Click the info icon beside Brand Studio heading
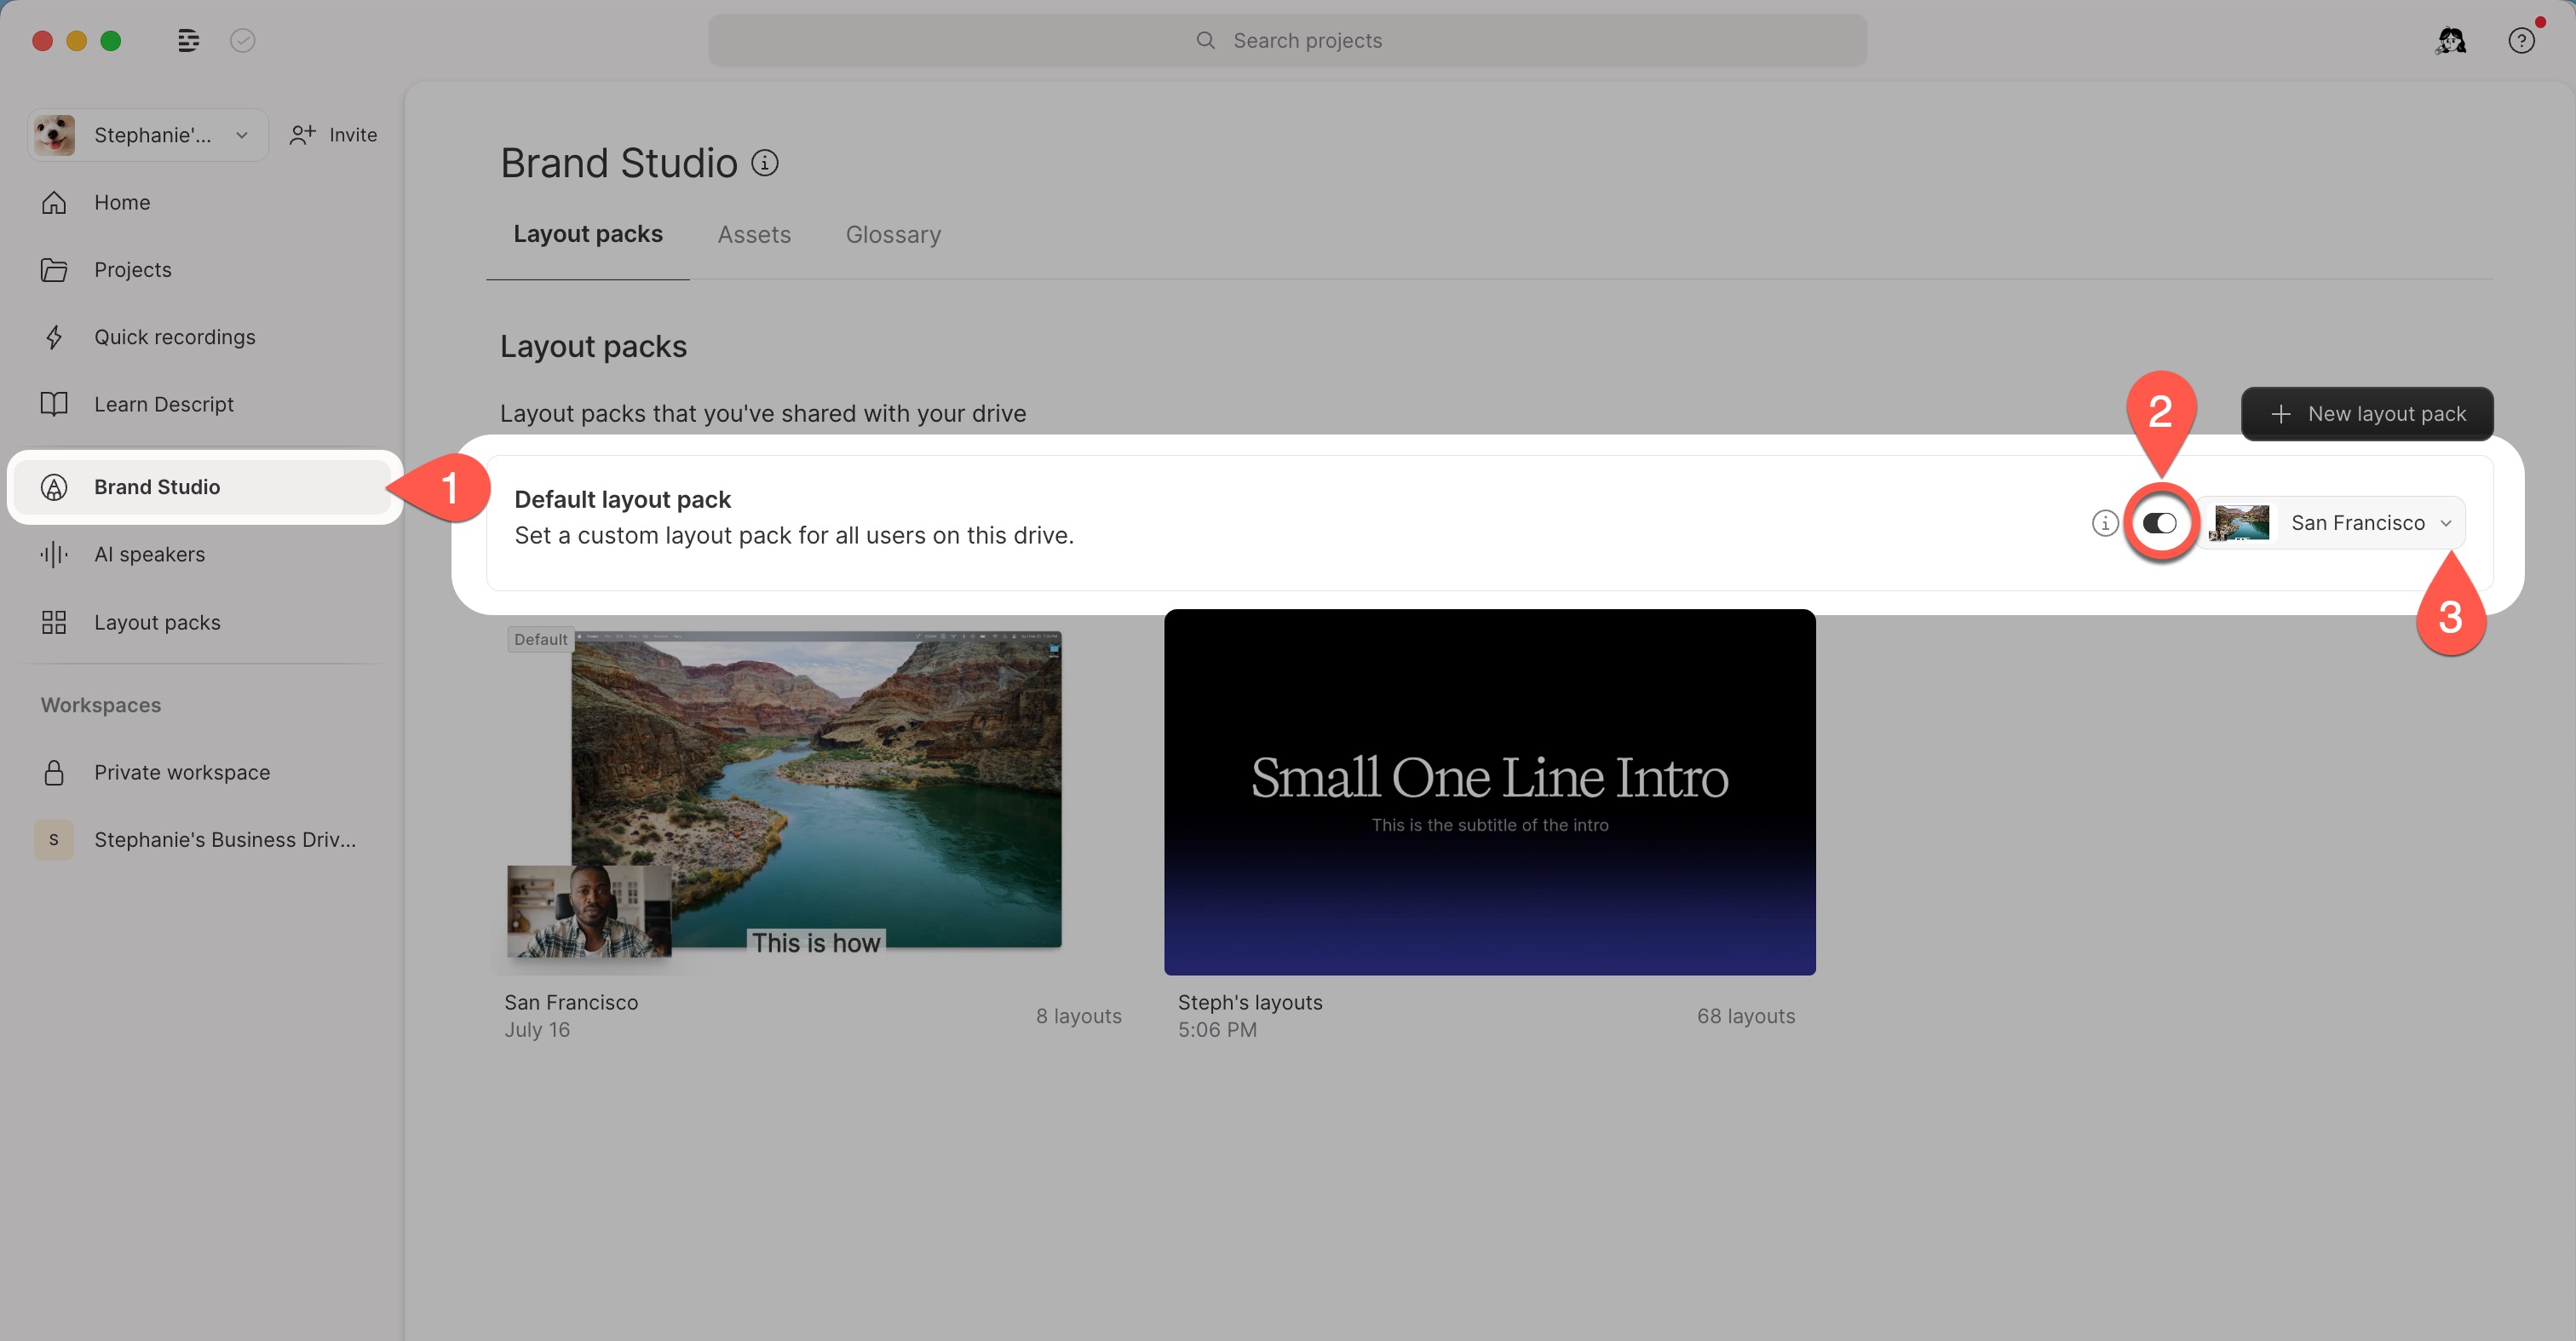 (765, 162)
